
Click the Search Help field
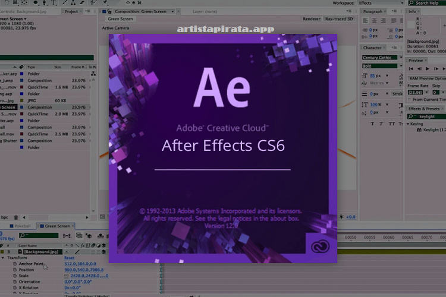pos(427,3)
